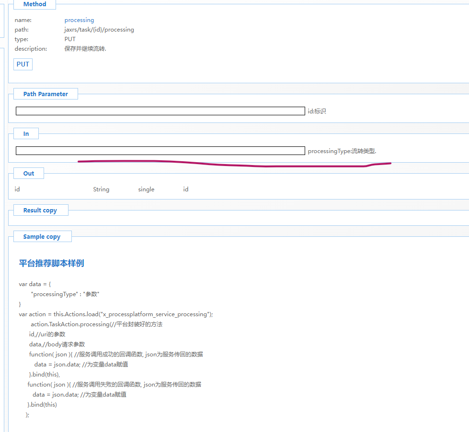Viewport: 469px width, 432px height.
Task: Click the action.TaskAction.processing code line
Action: tap(97, 324)
